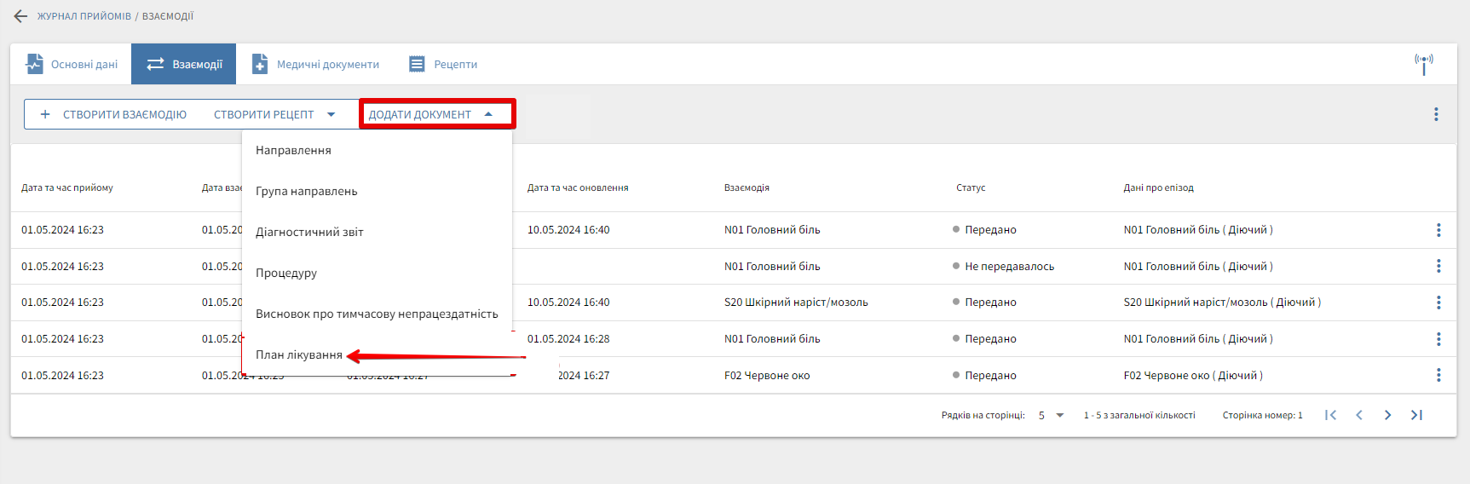
Task: Open the Основні дані tab
Action: [x=72, y=64]
